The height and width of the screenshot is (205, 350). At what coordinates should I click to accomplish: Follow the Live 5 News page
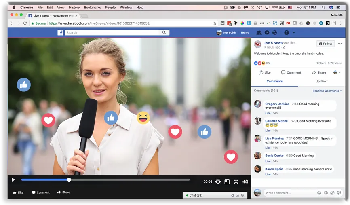point(326,44)
